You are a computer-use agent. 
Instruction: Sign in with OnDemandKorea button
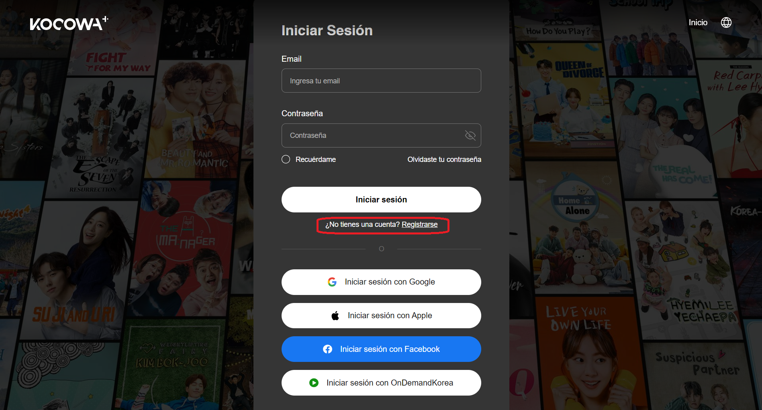(x=381, y=383)
